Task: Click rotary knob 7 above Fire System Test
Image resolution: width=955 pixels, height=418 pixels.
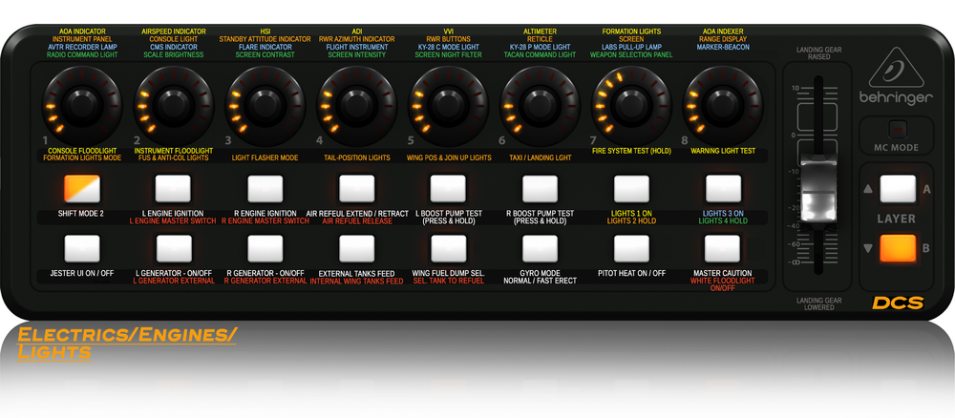Action: coord(631,105)
